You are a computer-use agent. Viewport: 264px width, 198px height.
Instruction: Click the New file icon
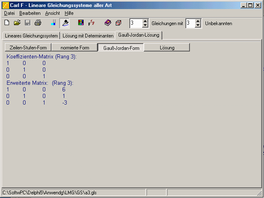7,23
